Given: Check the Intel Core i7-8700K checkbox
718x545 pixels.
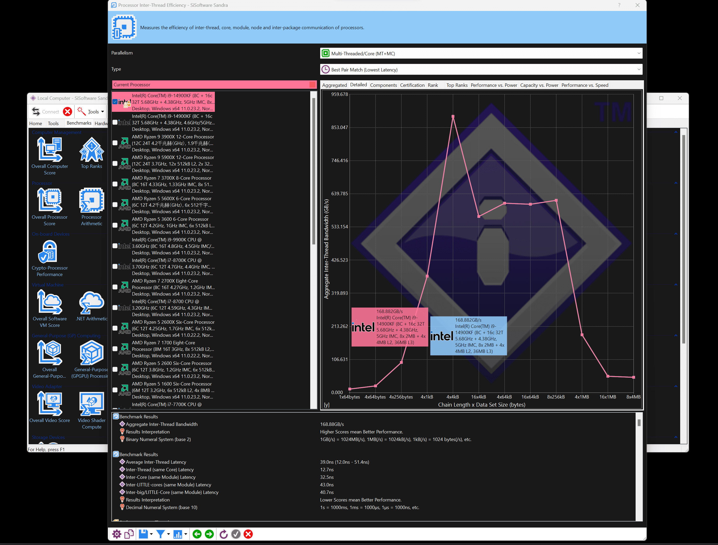Looking at the screenshot, I should [115, 266].
